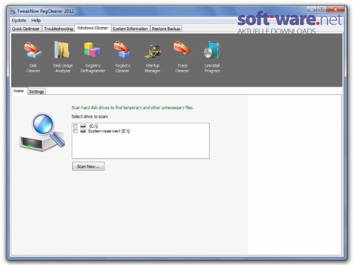Maximize the TweakNow RegCleaner window
Screen dimensions: 353x265
point(322,10)
